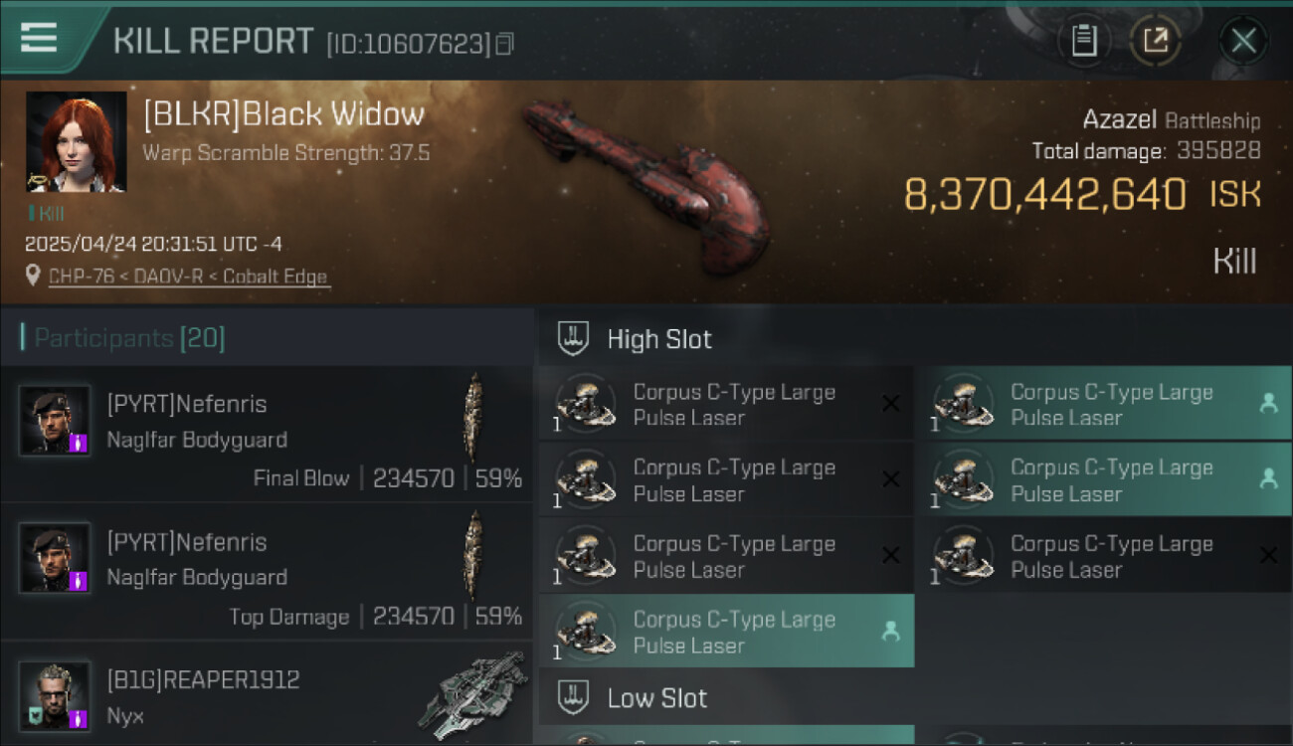The height and width of the screenshot is (746, 1293).
Task: Click the first pulse laser module icon
Action: [585, 404]
